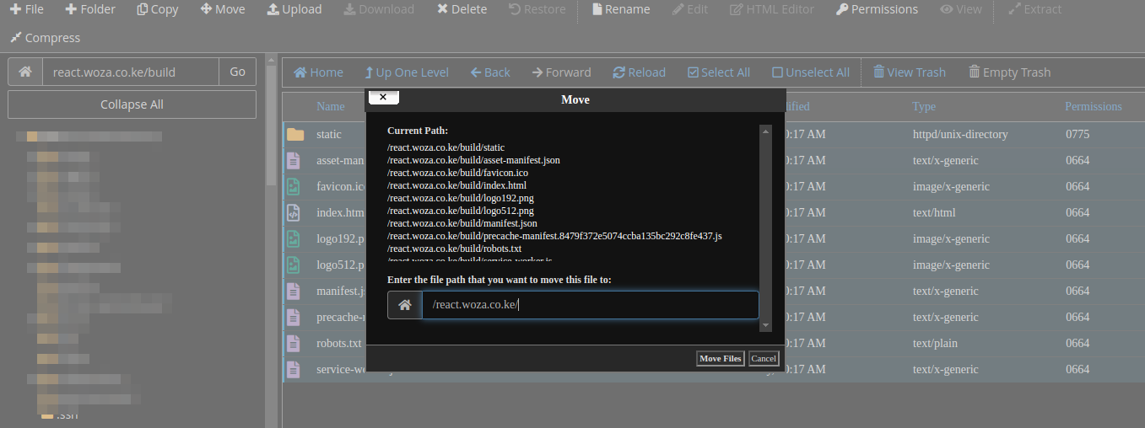Viewport: 1145px width, 428px height.
Task: Open the HTML Editor
Action: (x=772, y=9)
